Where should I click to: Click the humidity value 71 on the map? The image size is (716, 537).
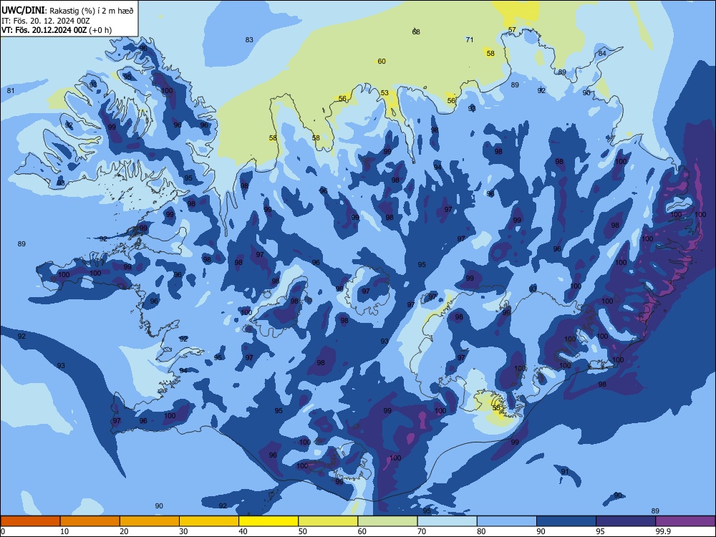[x=470, y=39]
